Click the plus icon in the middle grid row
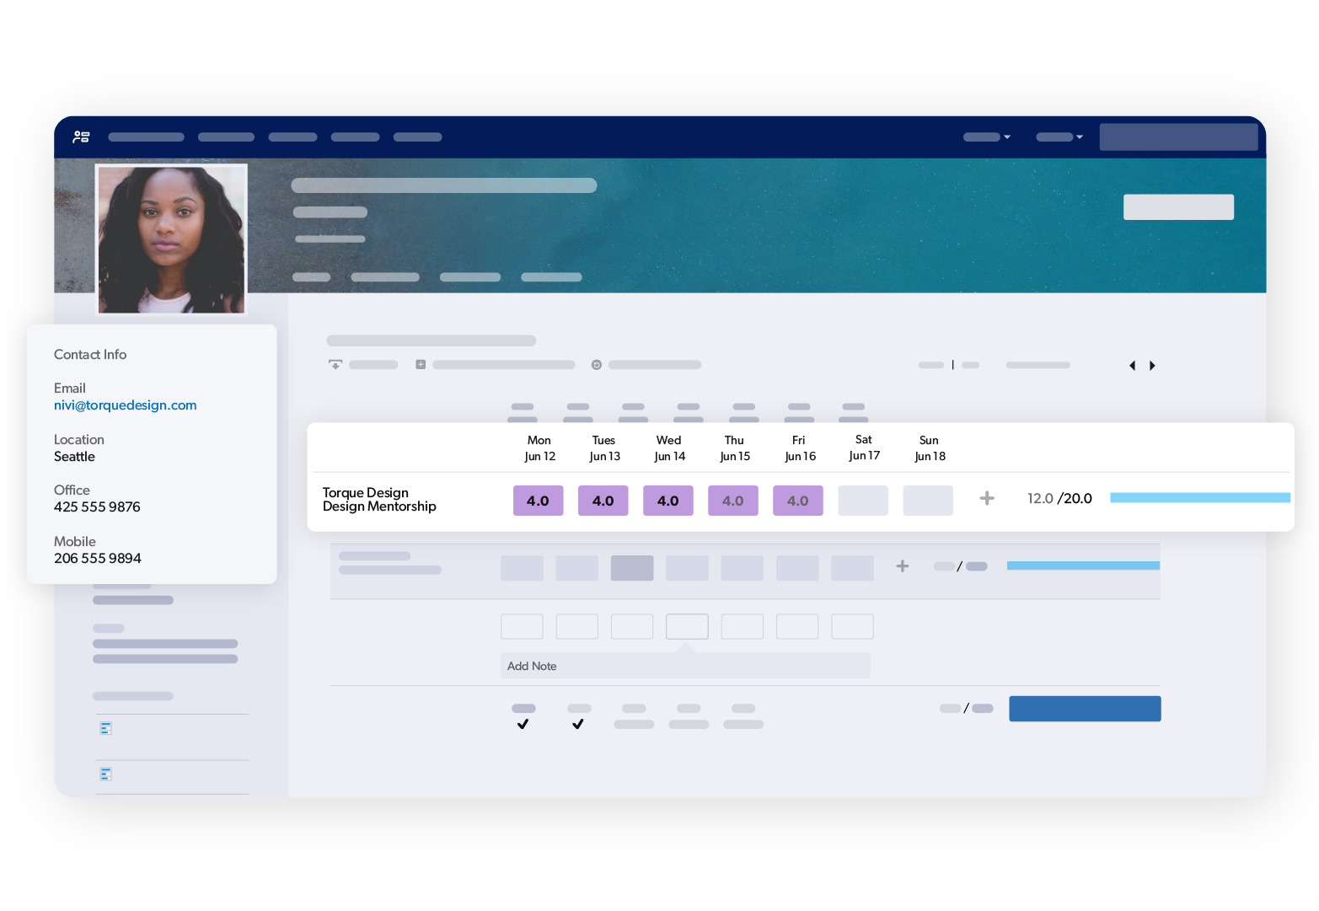The height and width of the screenshot is (911, 1319). (902, 566)
